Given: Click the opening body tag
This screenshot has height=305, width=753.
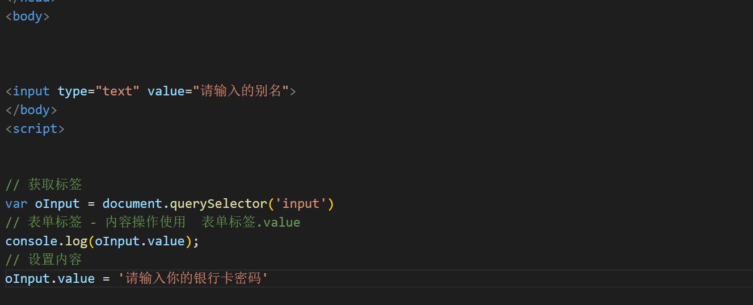Looking at the screenshot, I should (27, 16).
